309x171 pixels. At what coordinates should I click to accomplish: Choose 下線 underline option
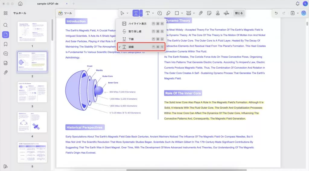click(141, 39)
